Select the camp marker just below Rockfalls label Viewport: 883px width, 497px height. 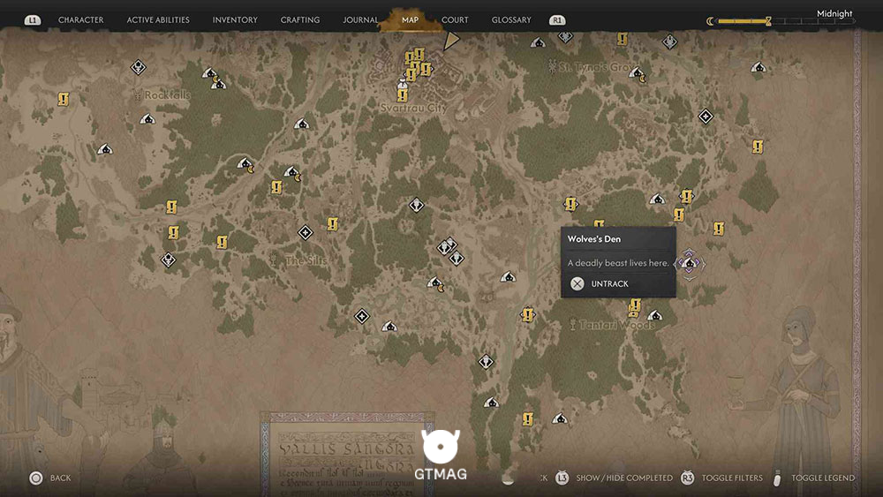pos(147,119)
